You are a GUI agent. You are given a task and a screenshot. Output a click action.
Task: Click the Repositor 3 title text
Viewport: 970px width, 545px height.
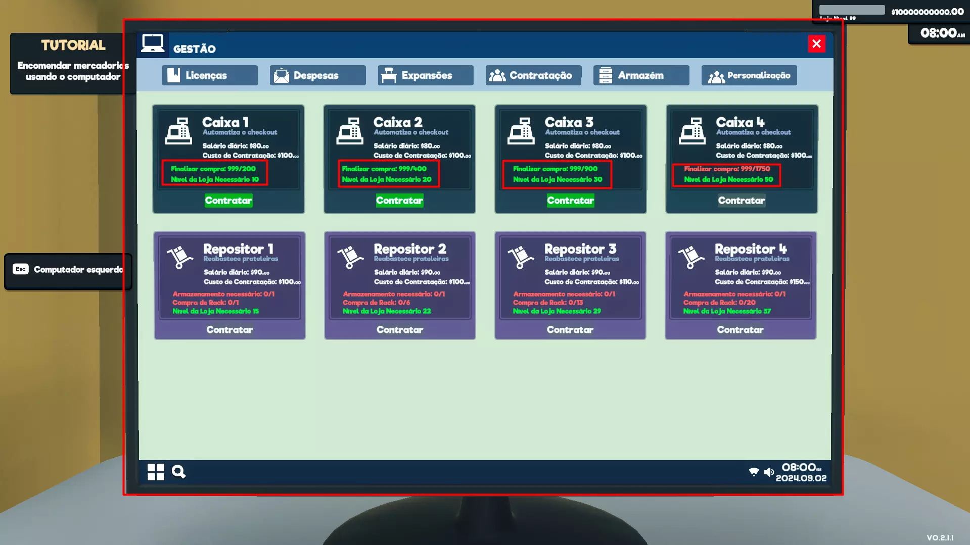coord(580,249)
